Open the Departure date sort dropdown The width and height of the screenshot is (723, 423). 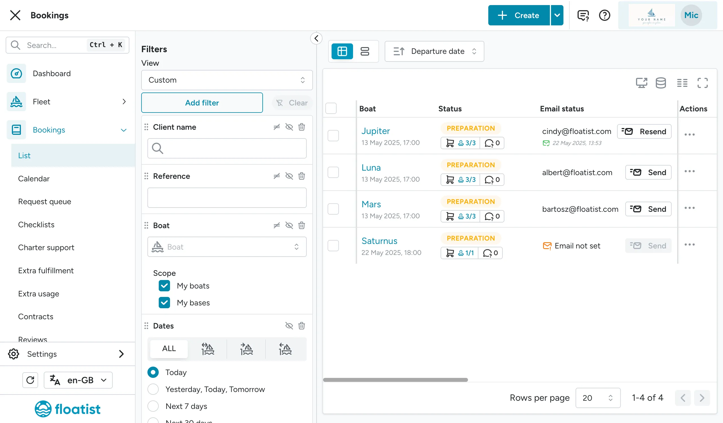coord(434,51)
